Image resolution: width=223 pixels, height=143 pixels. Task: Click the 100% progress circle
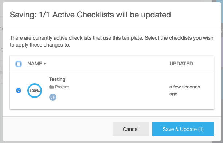(x=35, y=91)
